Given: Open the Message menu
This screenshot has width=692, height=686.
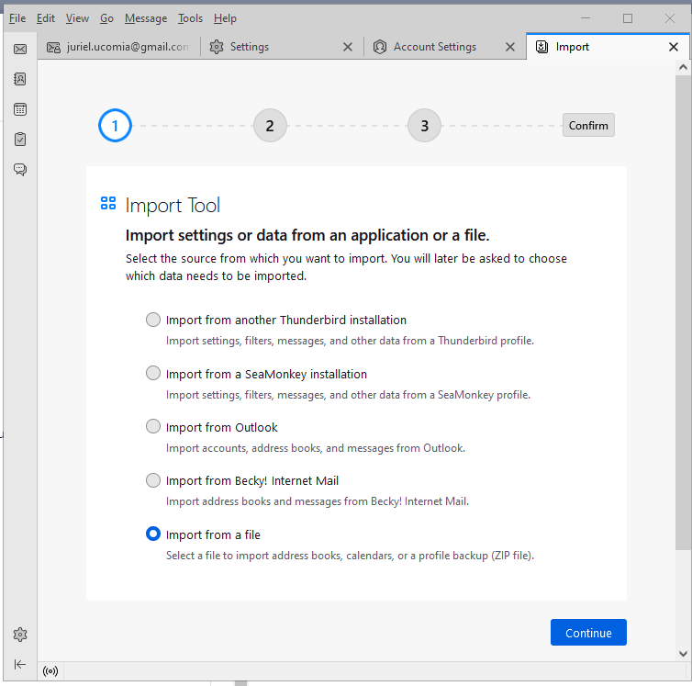Looking at the screenshot, I should coord(146,18).
